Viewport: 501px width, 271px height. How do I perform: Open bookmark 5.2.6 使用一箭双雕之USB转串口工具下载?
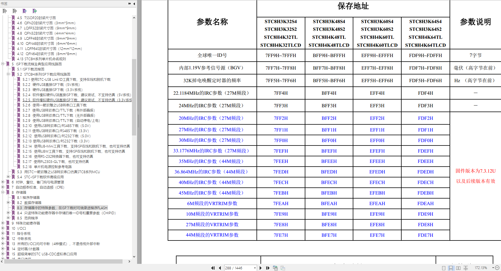[55, 105]
